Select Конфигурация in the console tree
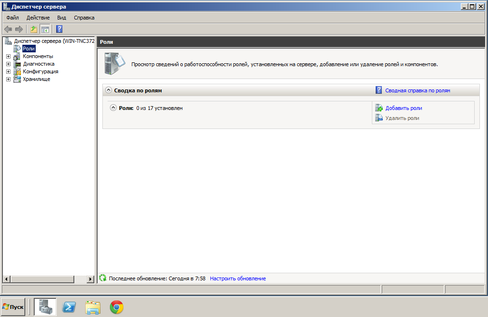This screenshot has width=488, height=317. (x=40, y=71)
